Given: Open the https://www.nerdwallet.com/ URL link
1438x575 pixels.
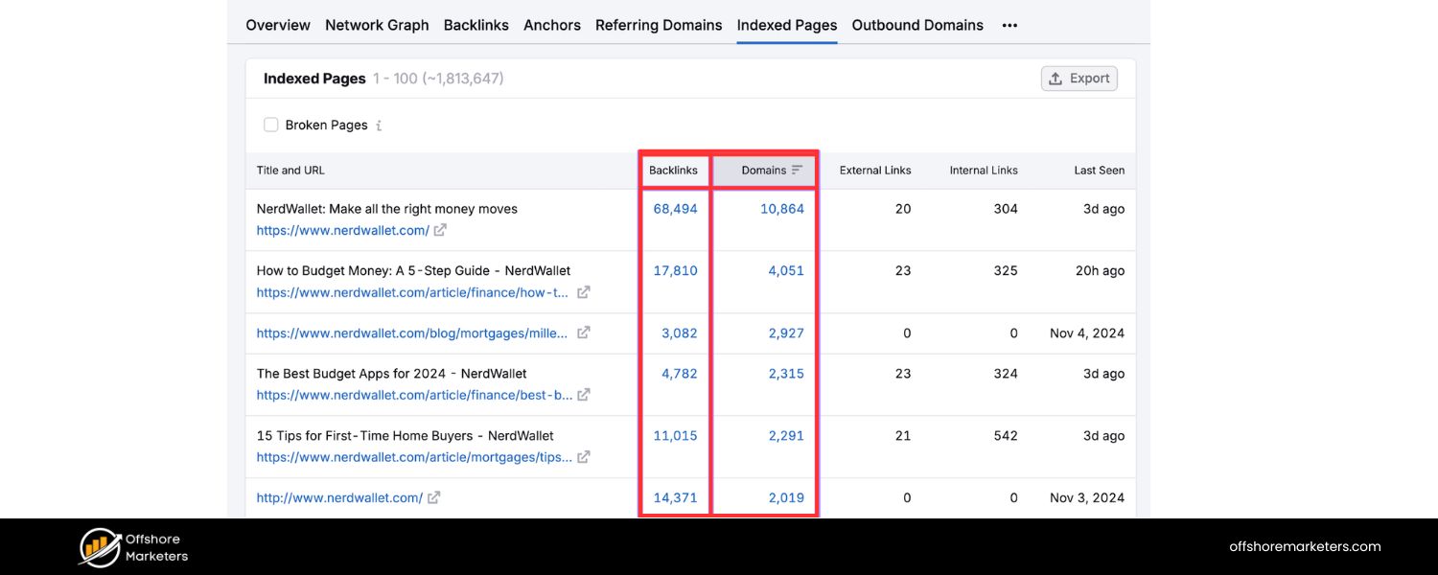Looking at the screenshot, I should point(342,230).
